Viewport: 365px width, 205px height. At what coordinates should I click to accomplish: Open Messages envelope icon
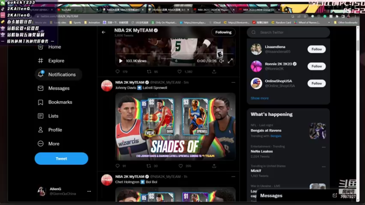41,88
